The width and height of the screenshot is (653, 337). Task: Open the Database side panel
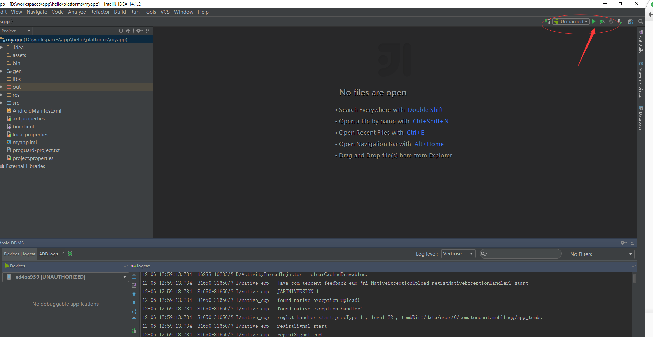pyautogui.click(x=641, y=118)
